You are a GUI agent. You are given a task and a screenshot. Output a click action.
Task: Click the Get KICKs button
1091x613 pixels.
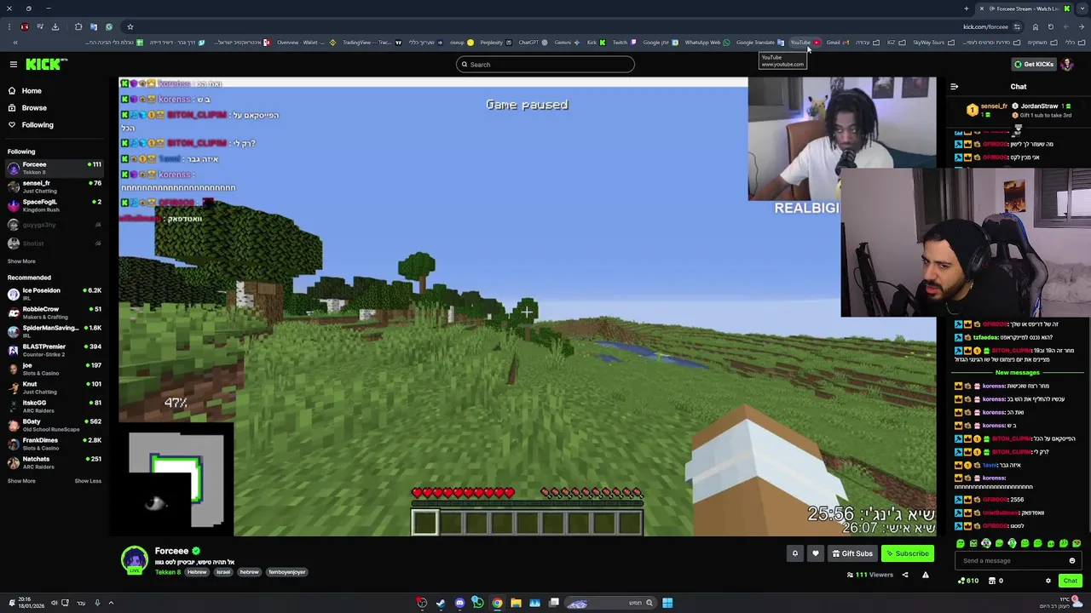pyautogui.click(x=1033, y=64)
